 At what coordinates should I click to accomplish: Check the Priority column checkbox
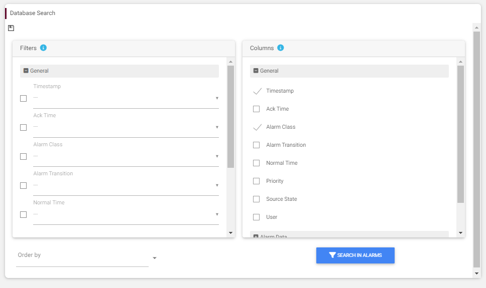pyautogui.click(x=256, y=181)
